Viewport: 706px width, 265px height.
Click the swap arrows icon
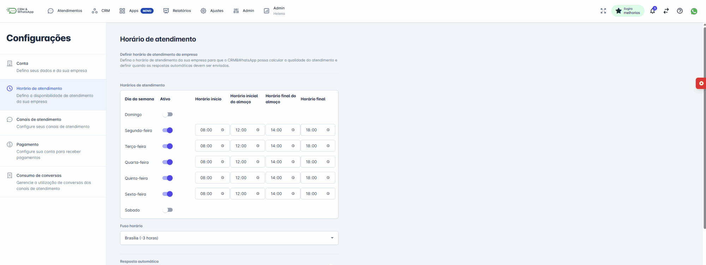point(666,11)
